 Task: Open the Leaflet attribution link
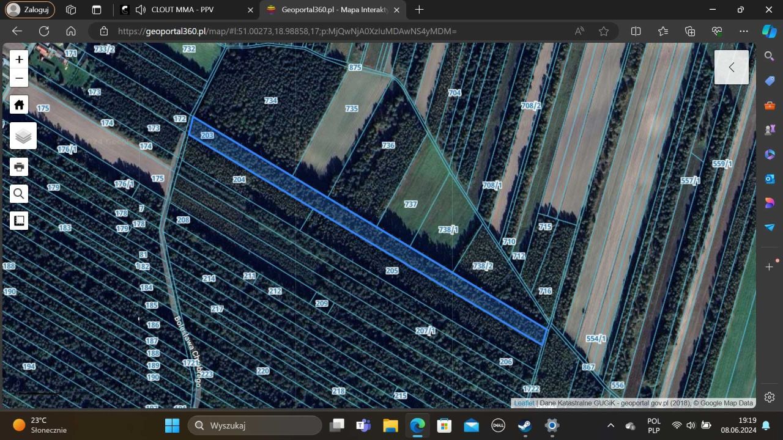click(x=524, y=403)
